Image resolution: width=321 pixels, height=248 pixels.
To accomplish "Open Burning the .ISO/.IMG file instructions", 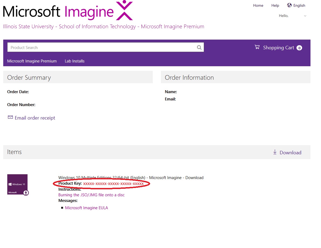I will (x=91, y=195).
